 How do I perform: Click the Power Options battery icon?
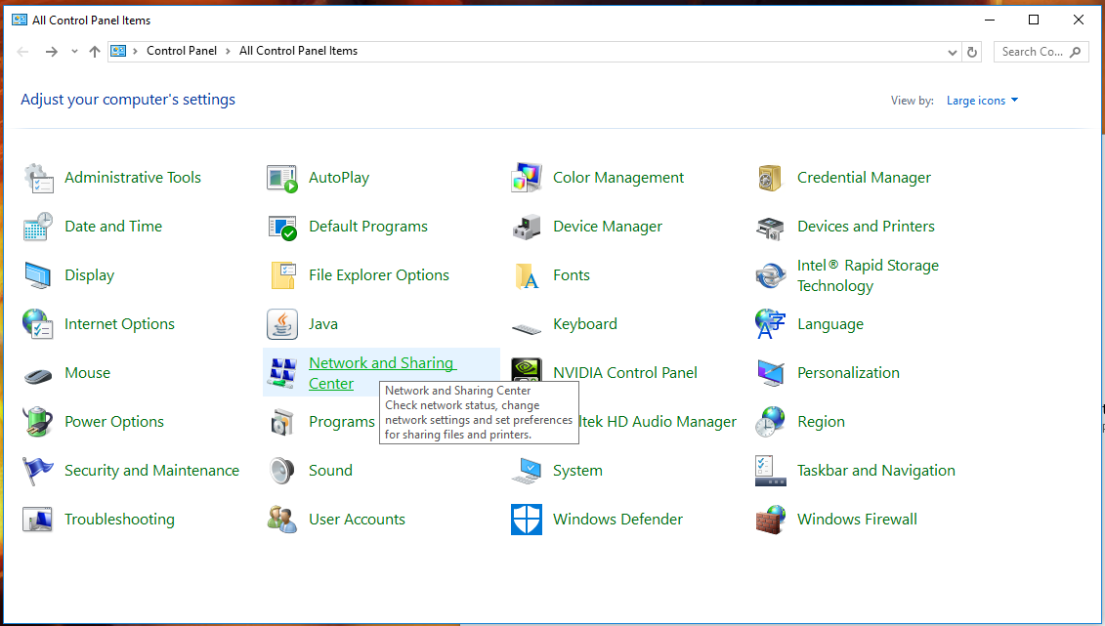38,422
